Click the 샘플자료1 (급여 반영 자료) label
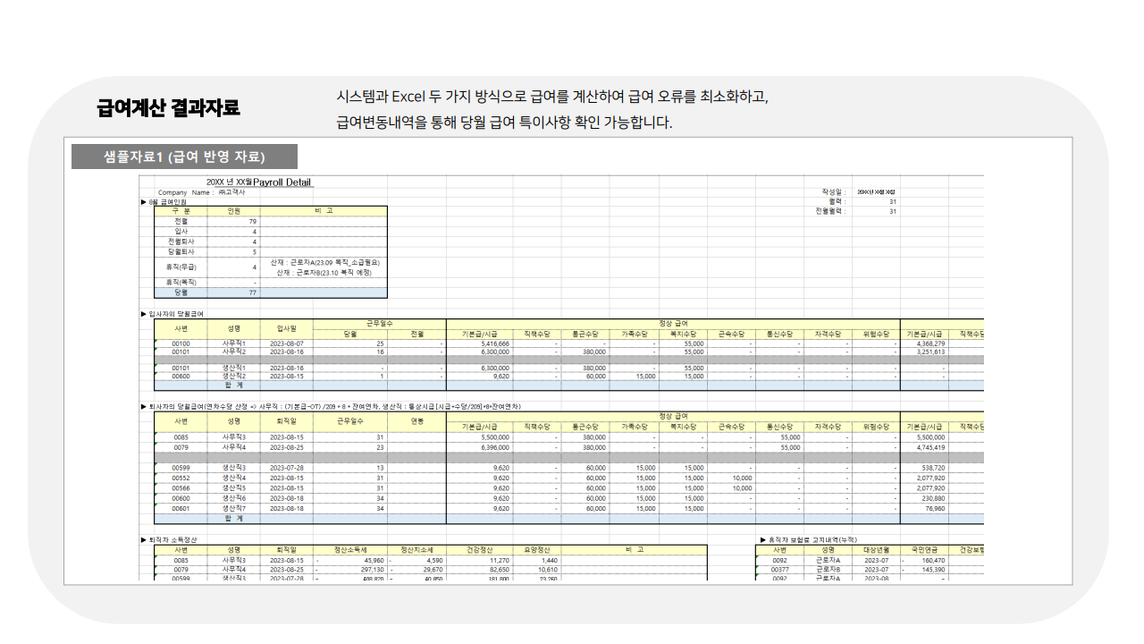Viewport: 1144px width, 644px height. click(x=184, y=157)
